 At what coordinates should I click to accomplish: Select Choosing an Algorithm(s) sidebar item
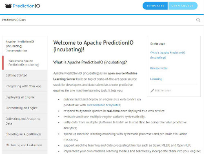point(25,134)
